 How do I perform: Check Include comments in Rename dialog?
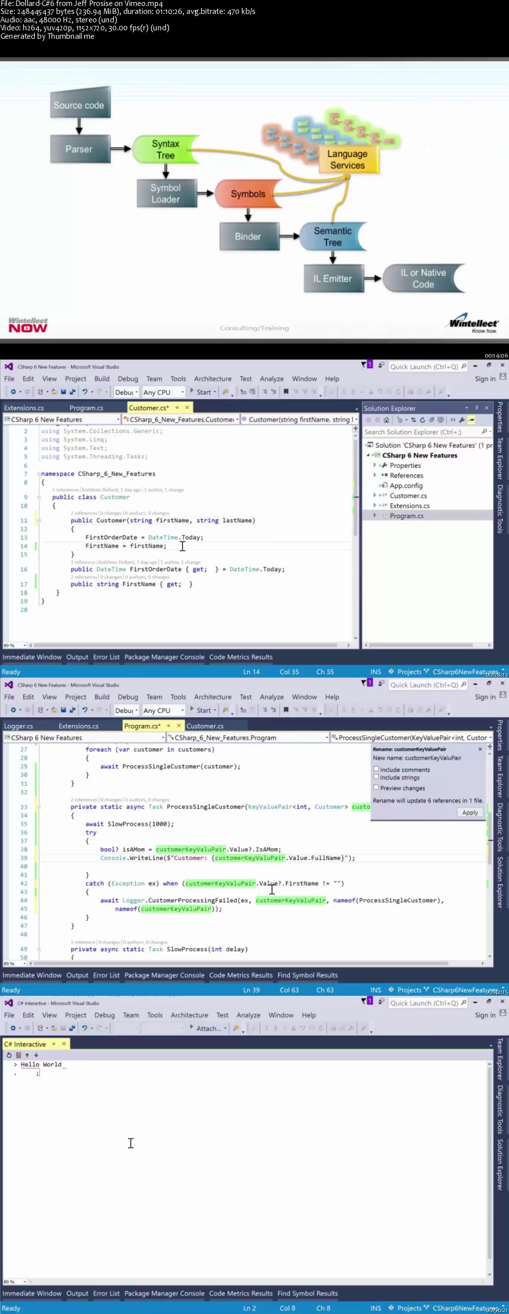tap(376, 769)
